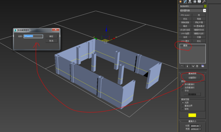The width and height of the screenshot is (221, 132).
Task: Click the 宽度 spinner arrows
Action: 200,129
